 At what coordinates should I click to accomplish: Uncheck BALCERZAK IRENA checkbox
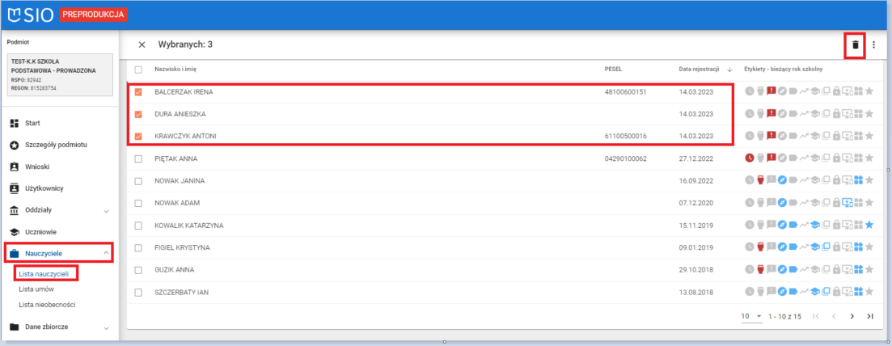138,92
